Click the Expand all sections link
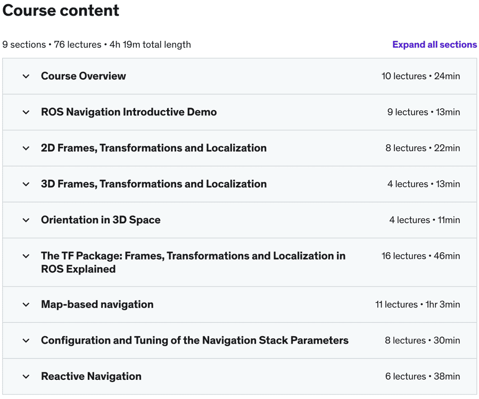This screenshot has height=399, width=479. [x=434, y=45]
